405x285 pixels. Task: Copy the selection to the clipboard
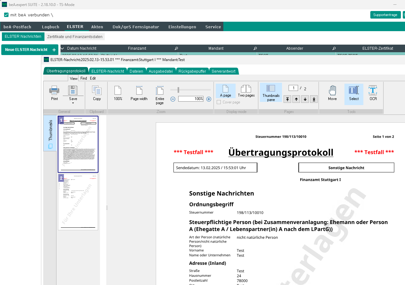pos(97,93)
